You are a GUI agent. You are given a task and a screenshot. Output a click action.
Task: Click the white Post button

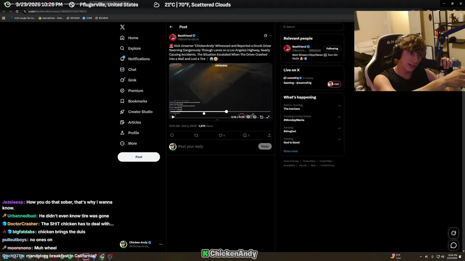point(139,157)
